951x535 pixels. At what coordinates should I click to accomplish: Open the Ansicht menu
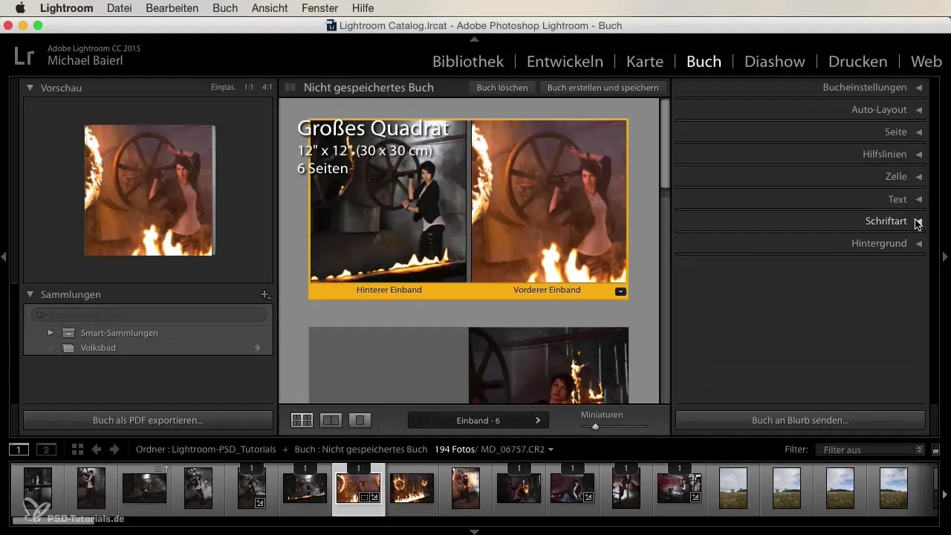tap(270, 8)
